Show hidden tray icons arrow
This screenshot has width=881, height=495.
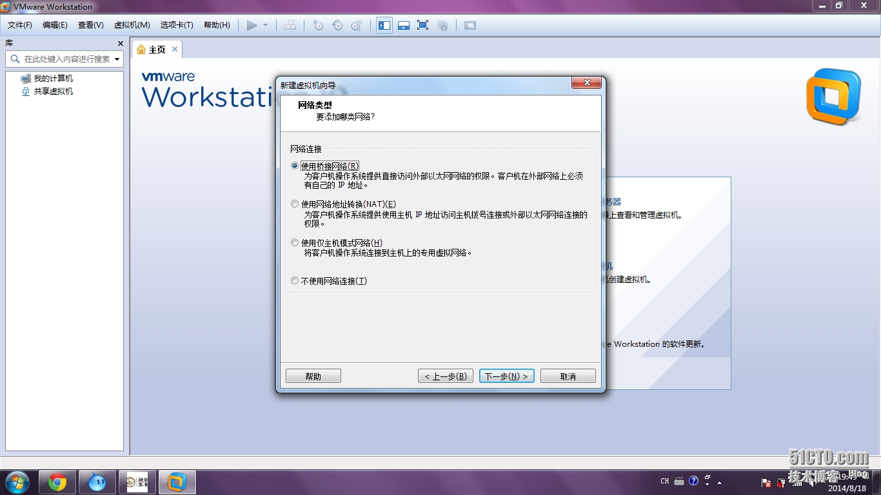click(x=720, y=482)
